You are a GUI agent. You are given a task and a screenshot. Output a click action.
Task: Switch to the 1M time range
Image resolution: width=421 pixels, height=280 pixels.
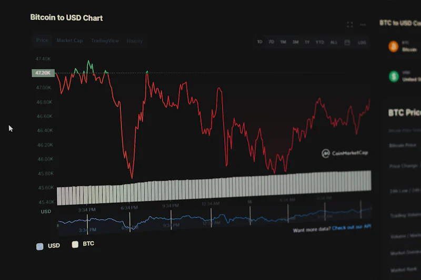283,42
